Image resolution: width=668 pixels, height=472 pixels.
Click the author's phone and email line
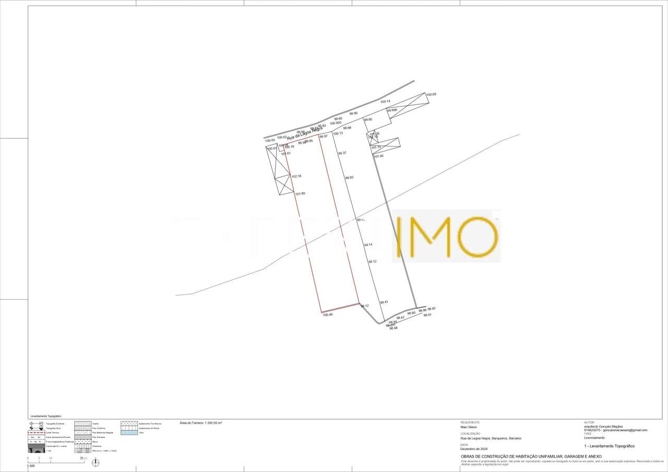click(x=616, y=430)
